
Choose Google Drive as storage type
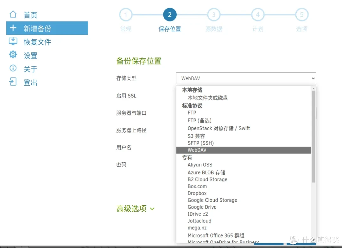click(202, 207)
